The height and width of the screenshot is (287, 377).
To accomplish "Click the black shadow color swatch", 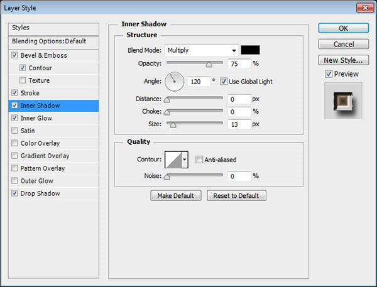I will click(x=250, y=50).
